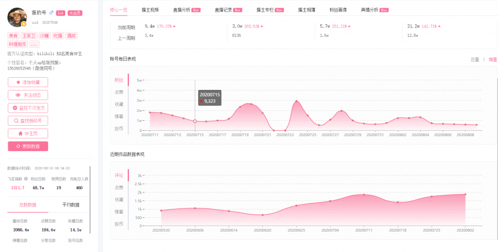The width and height of the screenshot is (498, 252).
Task: Open the 直播记录 live records tab
Action: click(x=229, y=10)
